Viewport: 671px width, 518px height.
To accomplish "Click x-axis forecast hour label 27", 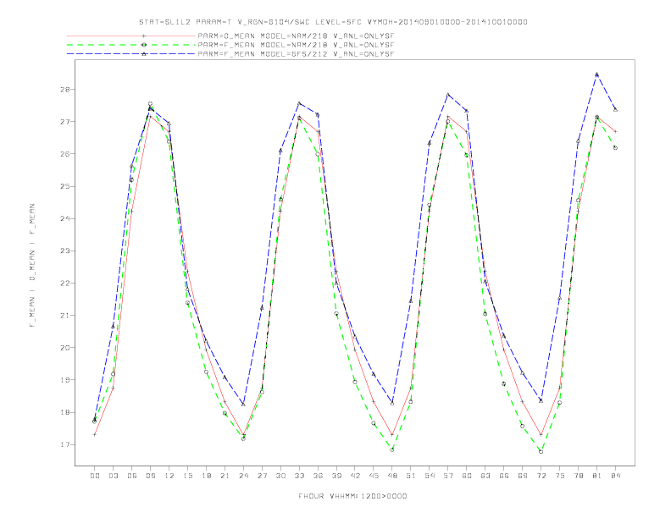I will click(263, 476).
